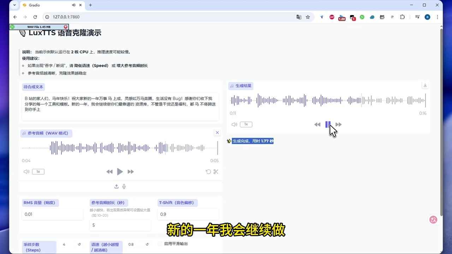Close the Gradio tab
The image size is (452, 254).
81,5
